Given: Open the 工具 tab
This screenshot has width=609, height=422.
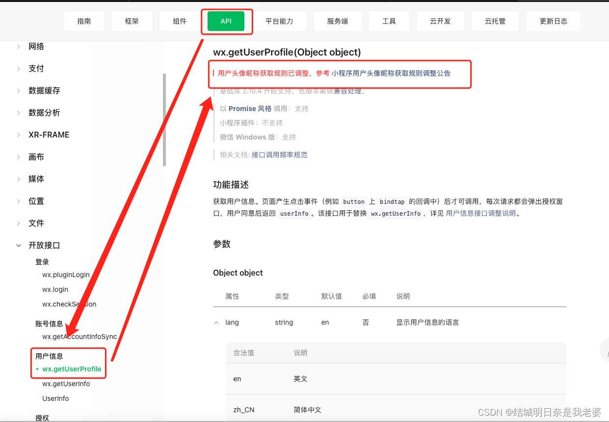Looking at the screenshot, I should 389,21.
